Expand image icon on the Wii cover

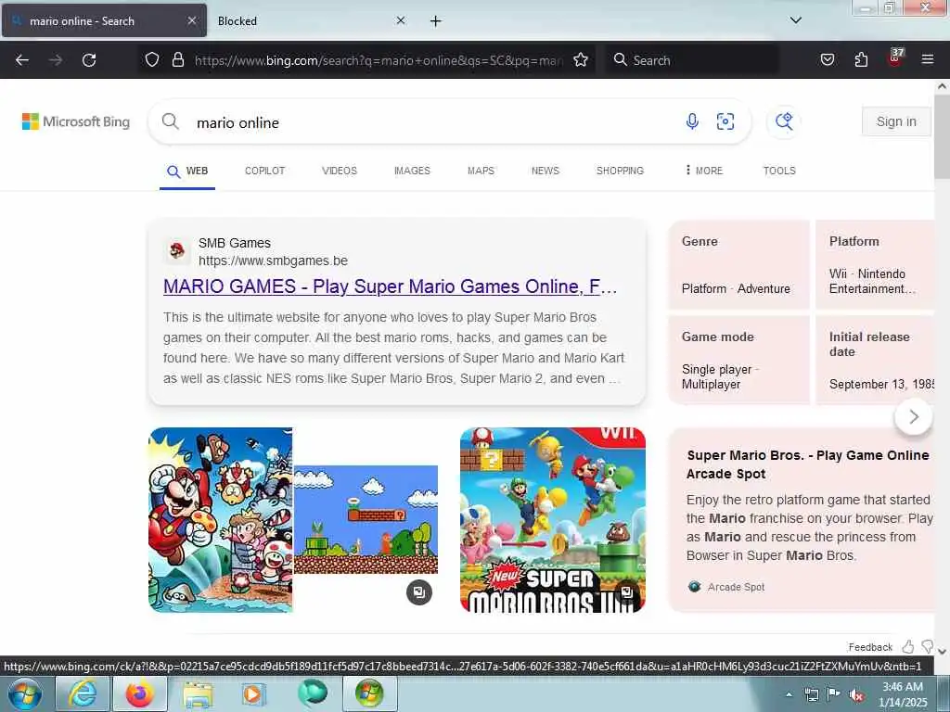(627, 592)
